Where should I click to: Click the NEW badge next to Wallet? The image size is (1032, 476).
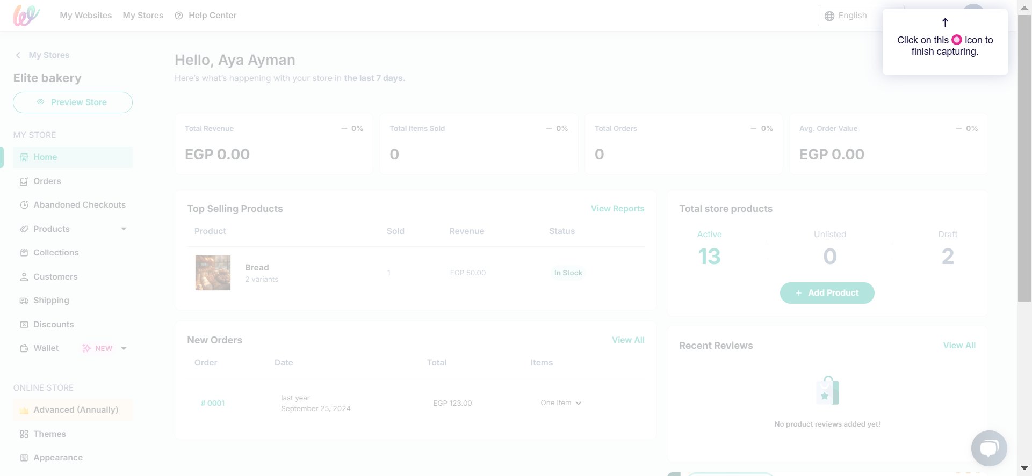[98, 348]
